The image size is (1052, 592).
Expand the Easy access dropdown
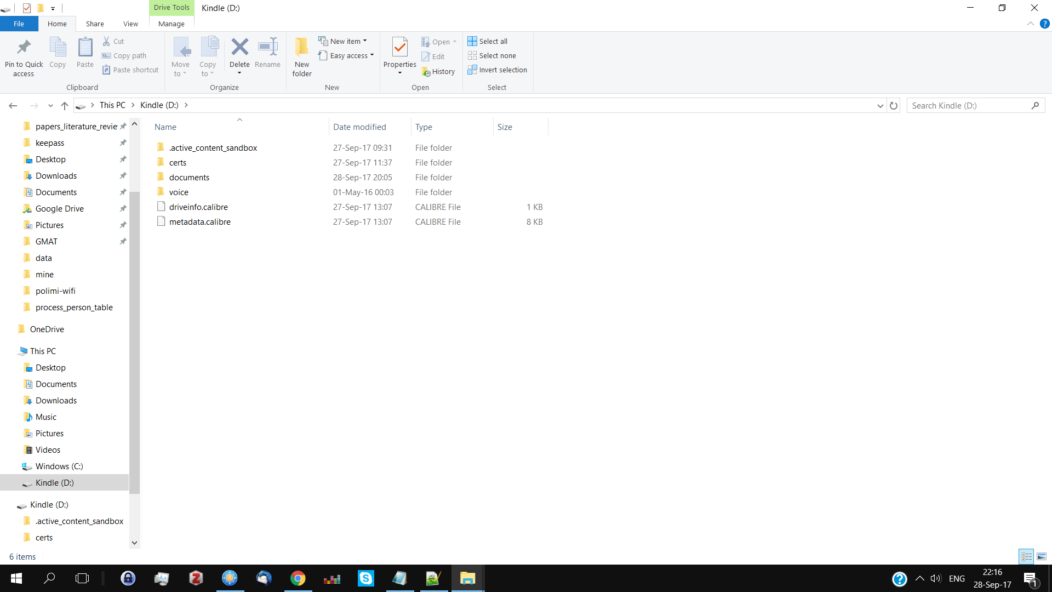[346, 56]
